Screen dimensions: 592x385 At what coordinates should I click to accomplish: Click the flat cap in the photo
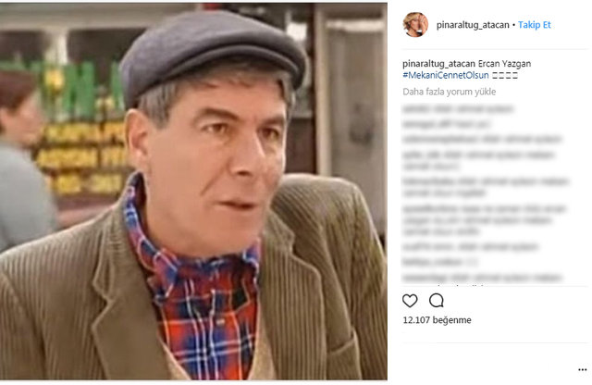[x=212, y=53]
